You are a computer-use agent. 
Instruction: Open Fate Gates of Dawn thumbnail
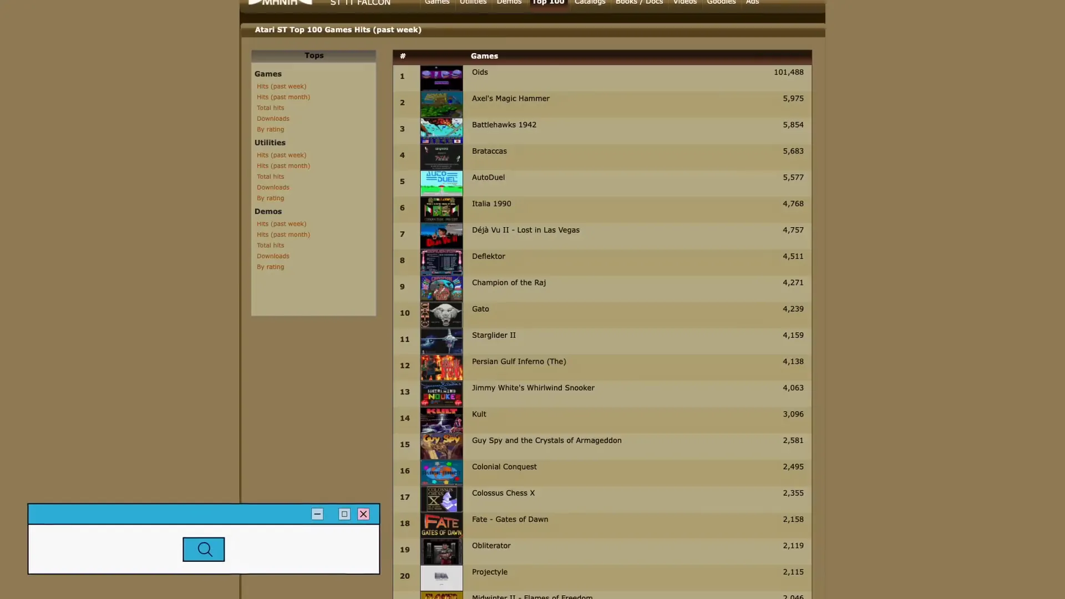[442, 525]
